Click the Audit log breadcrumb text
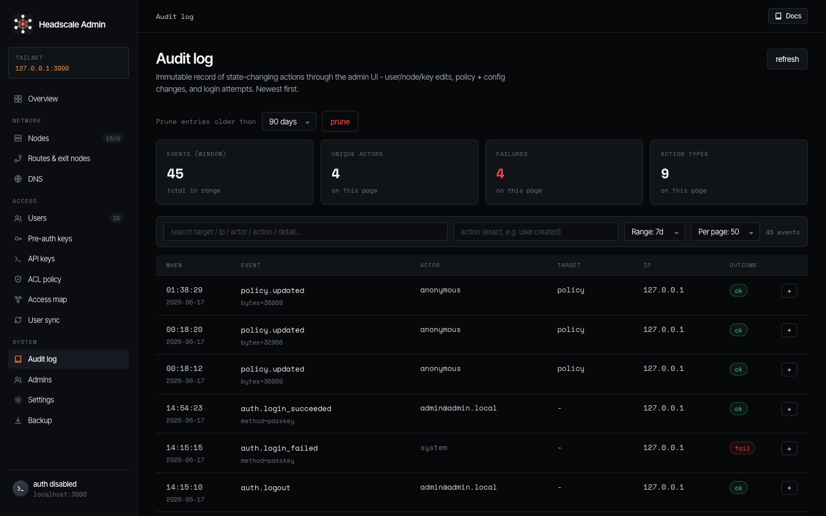826x516 pixels. (175, 17)
